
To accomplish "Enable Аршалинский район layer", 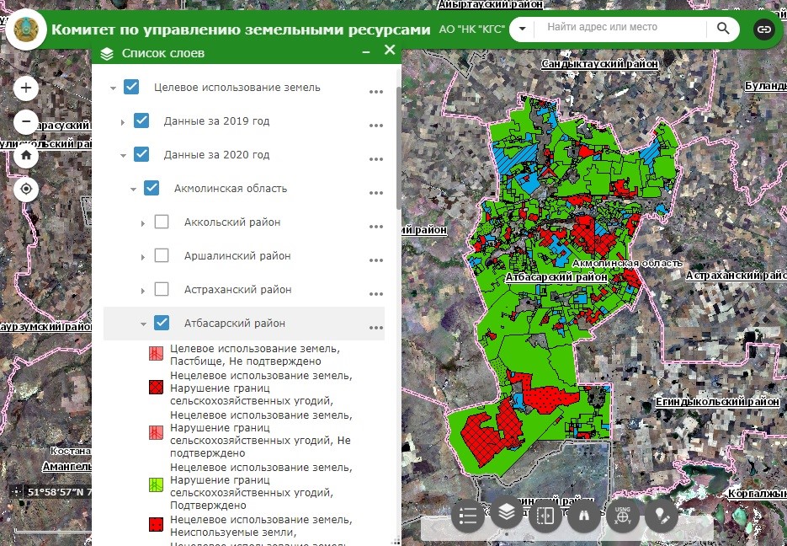I will point(162,255).
